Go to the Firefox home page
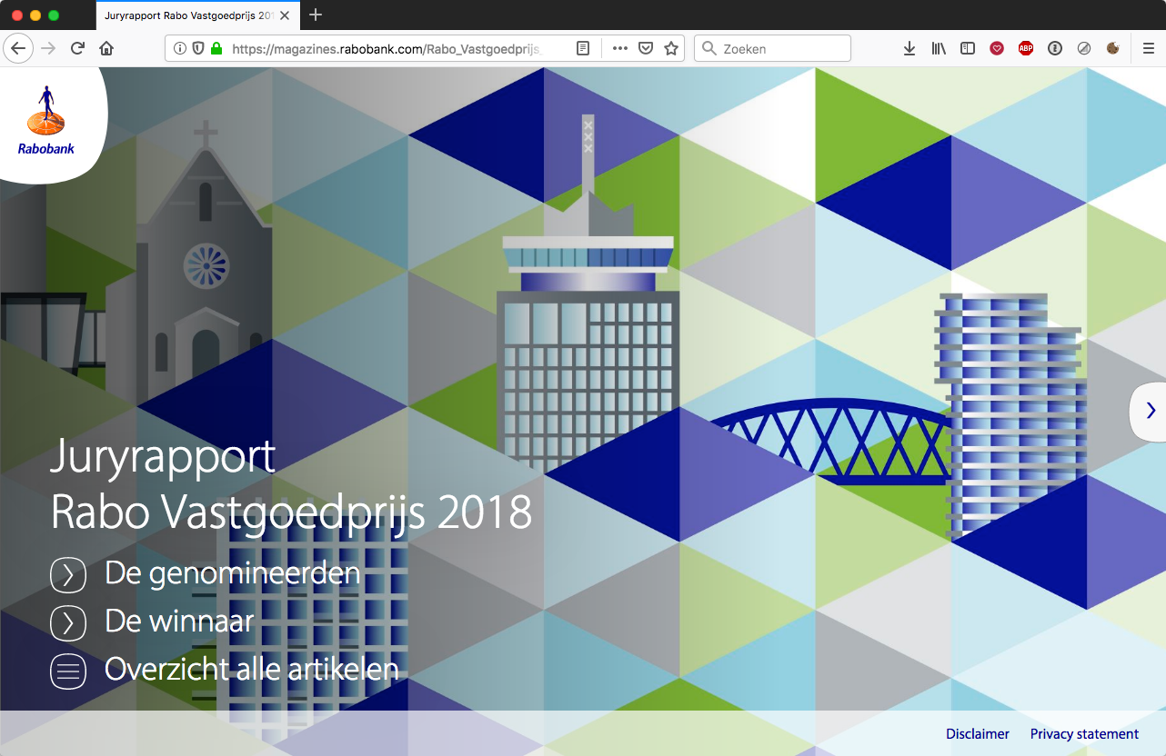The width and height of the screenshot is (1166, 756). [x=106, y=49]
